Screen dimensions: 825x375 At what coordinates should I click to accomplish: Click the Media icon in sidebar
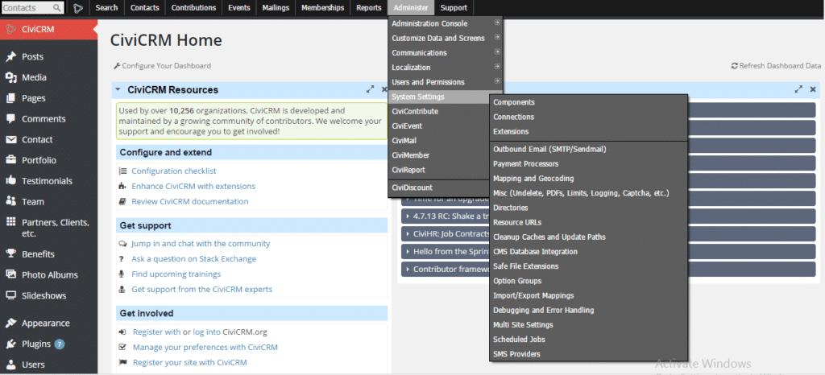[10, 77]
